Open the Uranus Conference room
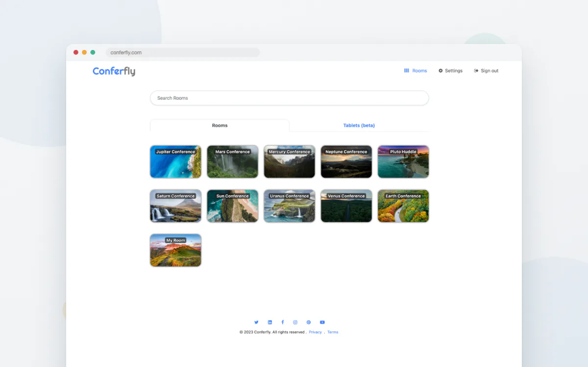 pos(289,206)
